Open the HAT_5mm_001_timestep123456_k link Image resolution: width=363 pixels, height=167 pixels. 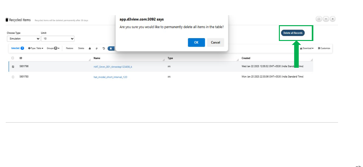pyautogui.click(x=113, y=67)
